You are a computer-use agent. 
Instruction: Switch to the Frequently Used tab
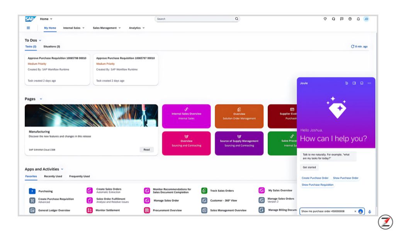(80, 176)
